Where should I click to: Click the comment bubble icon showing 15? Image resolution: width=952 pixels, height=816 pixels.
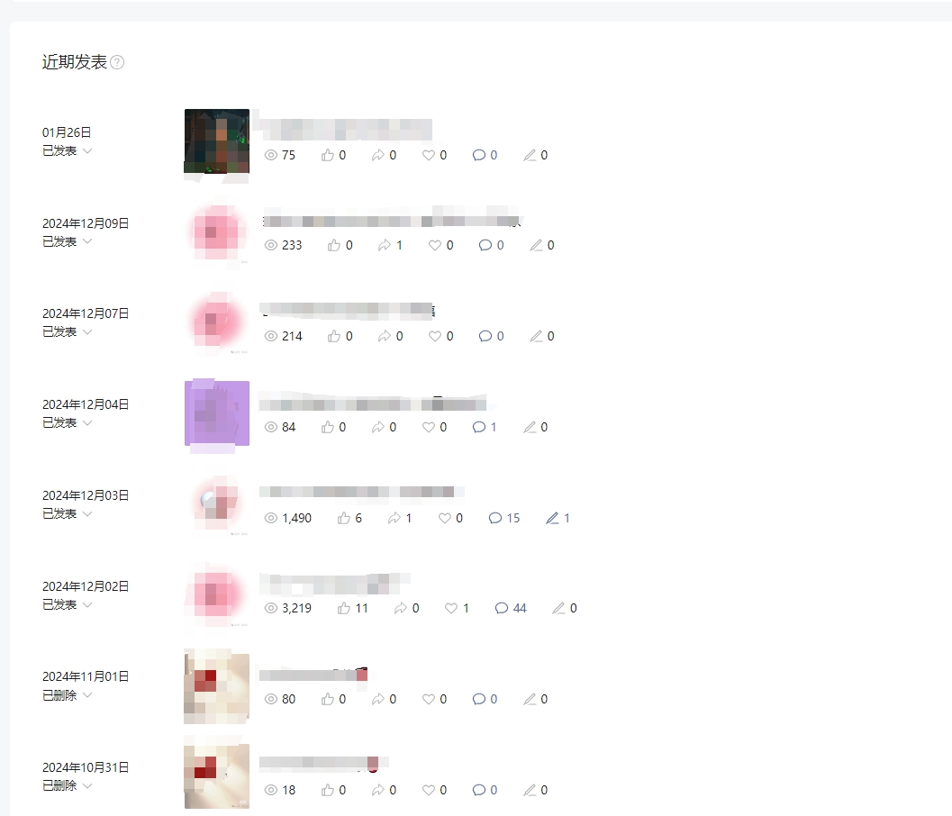point(495,519)
